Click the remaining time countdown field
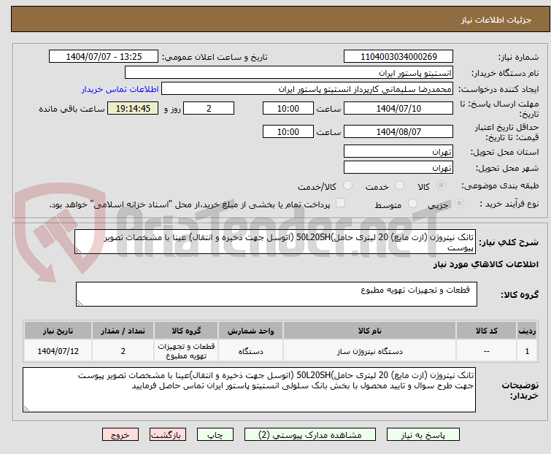Screen dimensions: 551x454 coord(132,109)
